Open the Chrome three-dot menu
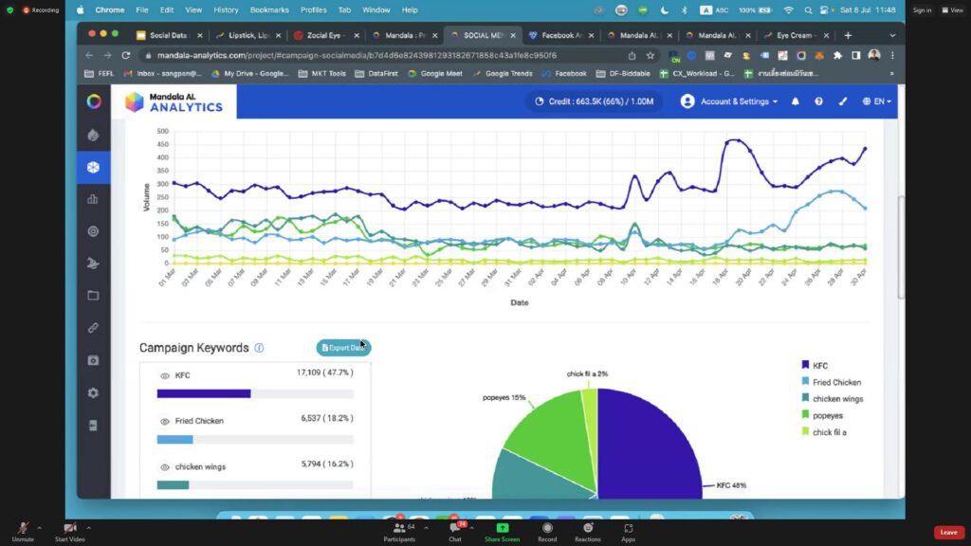971x546 pixels. coord(892,55)
